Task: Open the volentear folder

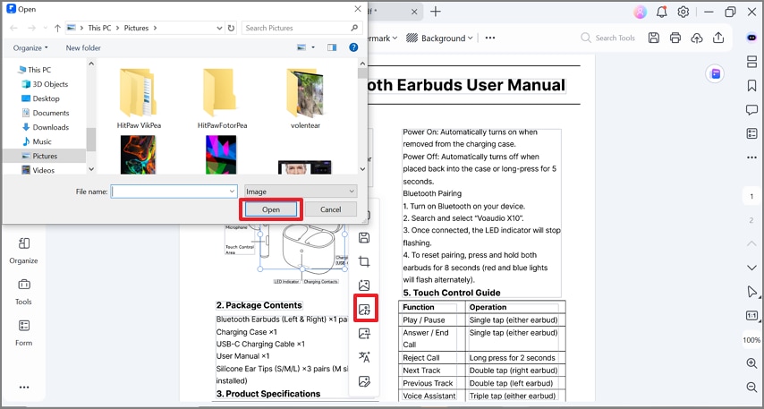Action: click(305, 98)
